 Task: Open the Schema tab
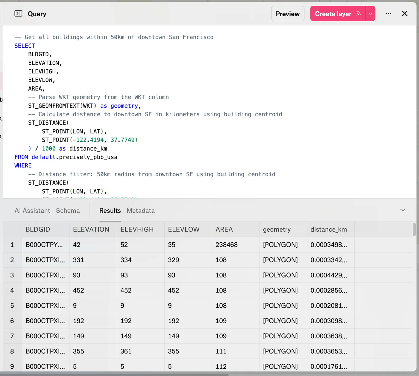(68, 211)
